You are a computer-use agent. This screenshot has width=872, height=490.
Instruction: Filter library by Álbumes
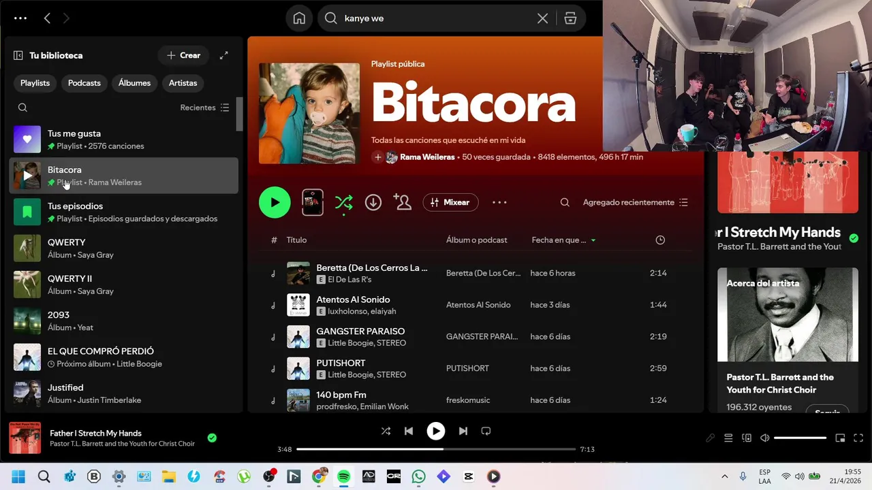[x=134, y=83]
